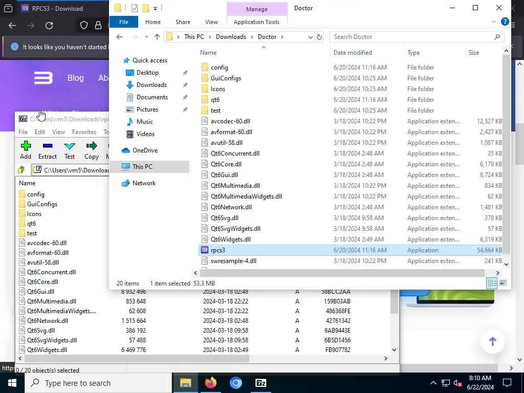Image resolution: width=524 pixels, height=393 pixels.
Task: Click the Back arrow in File Explorer
Action: [119, 37]
